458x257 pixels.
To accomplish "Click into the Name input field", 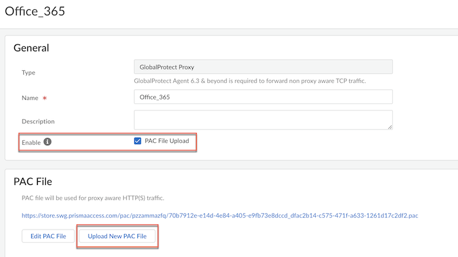I will point(263,97).
